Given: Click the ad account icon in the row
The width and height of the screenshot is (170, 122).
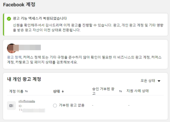Looking at the screenshot, I should point(11,106).
